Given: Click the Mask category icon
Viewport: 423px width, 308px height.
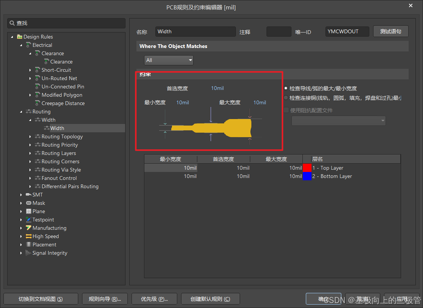Looking at the screenshot, I should click(29, 203).
